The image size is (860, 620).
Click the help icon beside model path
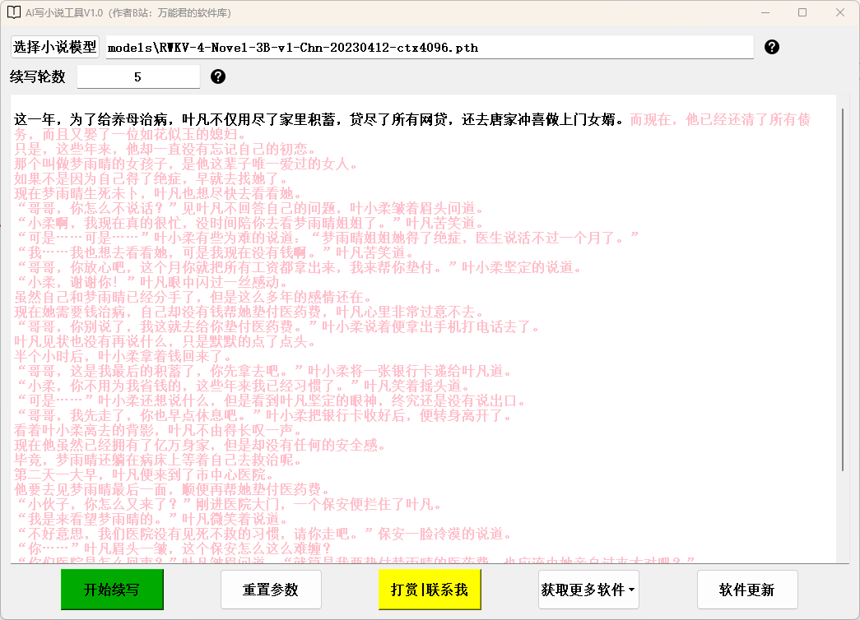(x=772, y=47)
